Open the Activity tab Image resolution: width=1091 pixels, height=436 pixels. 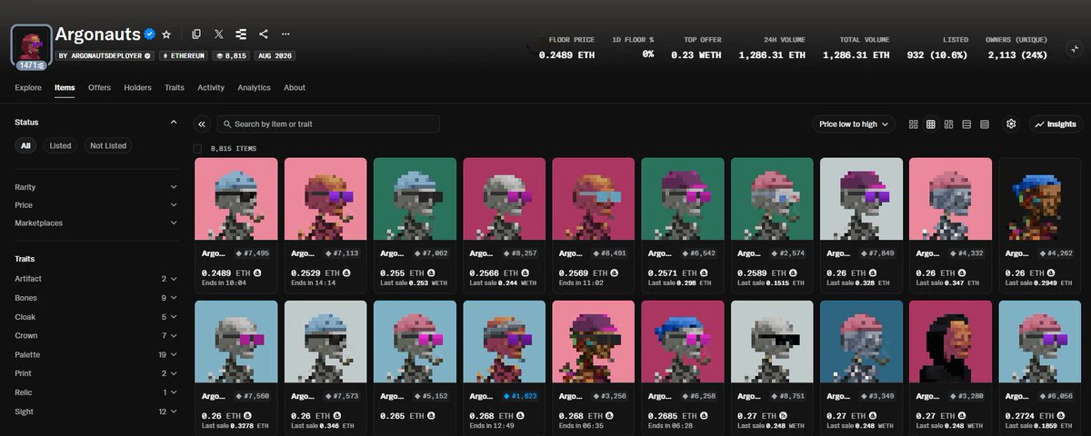pos(211,88)
